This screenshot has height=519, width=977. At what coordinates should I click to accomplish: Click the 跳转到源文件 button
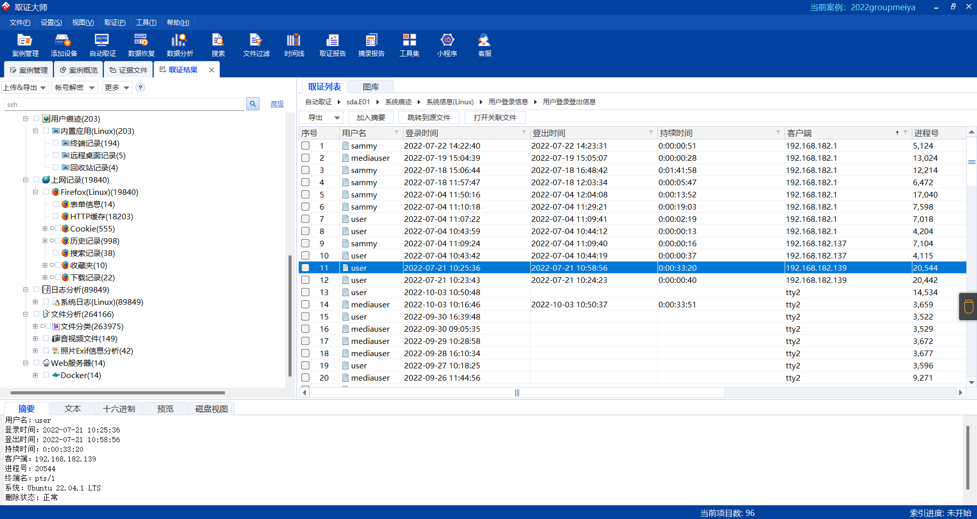click(428, 118)
